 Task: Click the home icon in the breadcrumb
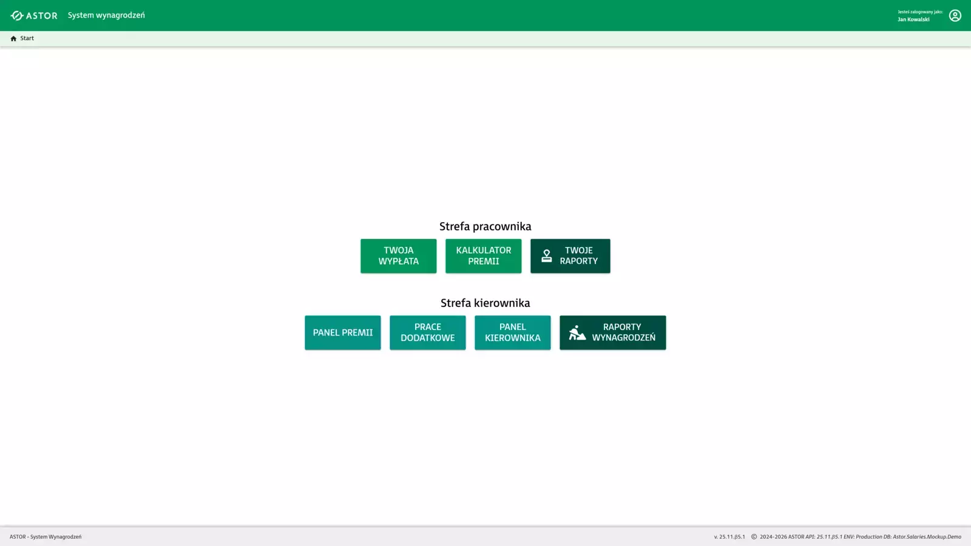[x=13, y=38]
